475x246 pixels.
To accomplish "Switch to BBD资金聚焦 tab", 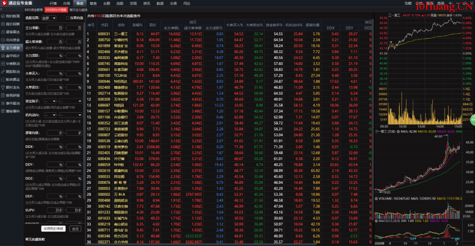I will point(34,10).
